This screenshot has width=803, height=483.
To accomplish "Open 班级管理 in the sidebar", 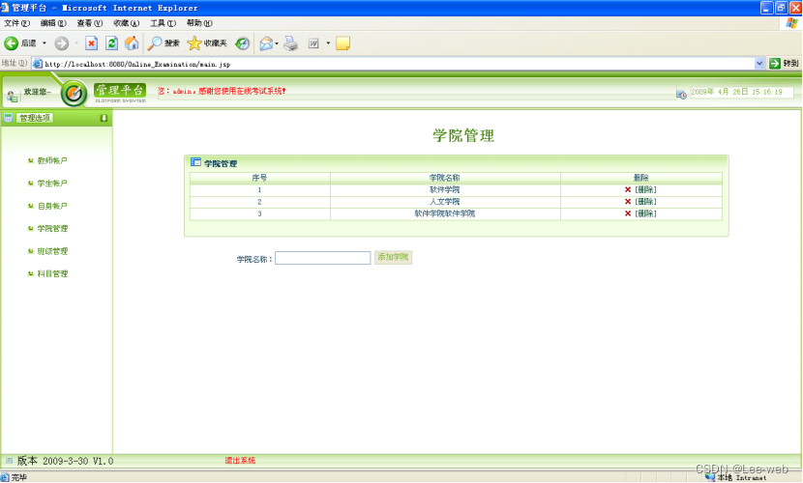I will pos(52,251).
